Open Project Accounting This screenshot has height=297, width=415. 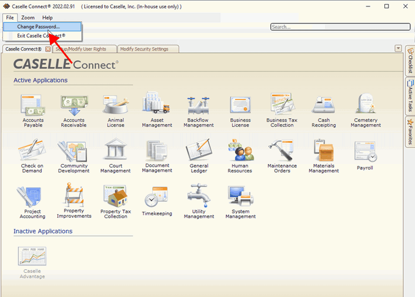32,203
